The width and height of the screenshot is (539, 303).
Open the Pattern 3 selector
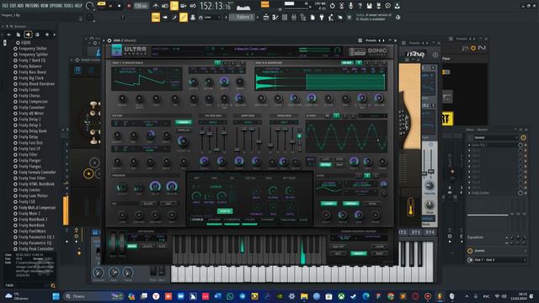(x=242, y=17)
